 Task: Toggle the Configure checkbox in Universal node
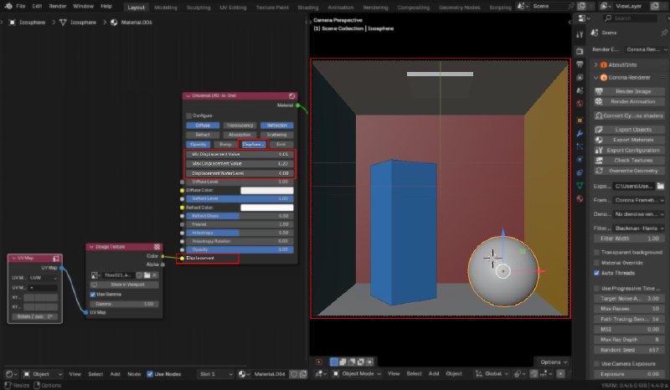pyautogui.click(x=189, y=115)
